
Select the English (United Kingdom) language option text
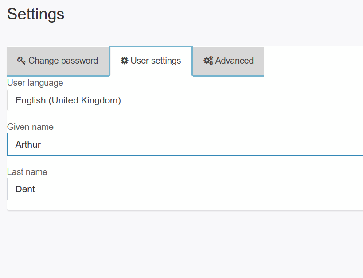pos(68,100)
